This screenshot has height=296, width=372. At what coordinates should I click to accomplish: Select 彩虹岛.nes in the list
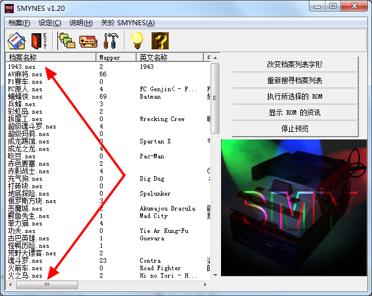25,111
